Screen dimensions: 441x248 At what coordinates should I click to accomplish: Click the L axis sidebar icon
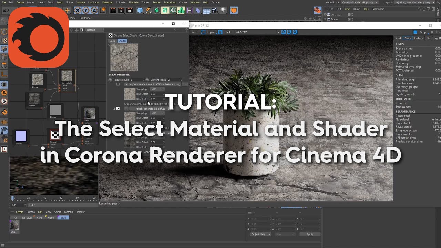point(4,74)
